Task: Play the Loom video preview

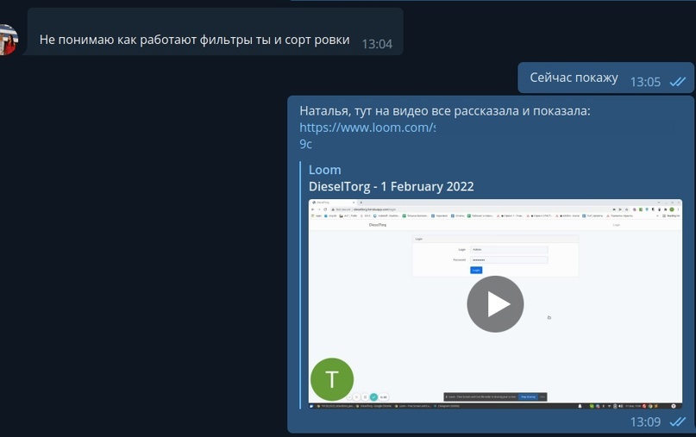Action: [x=495, y=304]
